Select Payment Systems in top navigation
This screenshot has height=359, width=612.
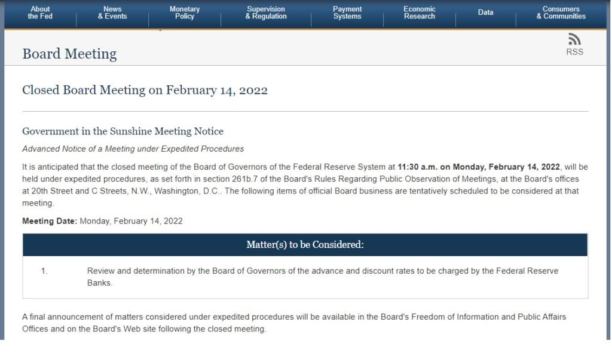[x=347, y=13]
